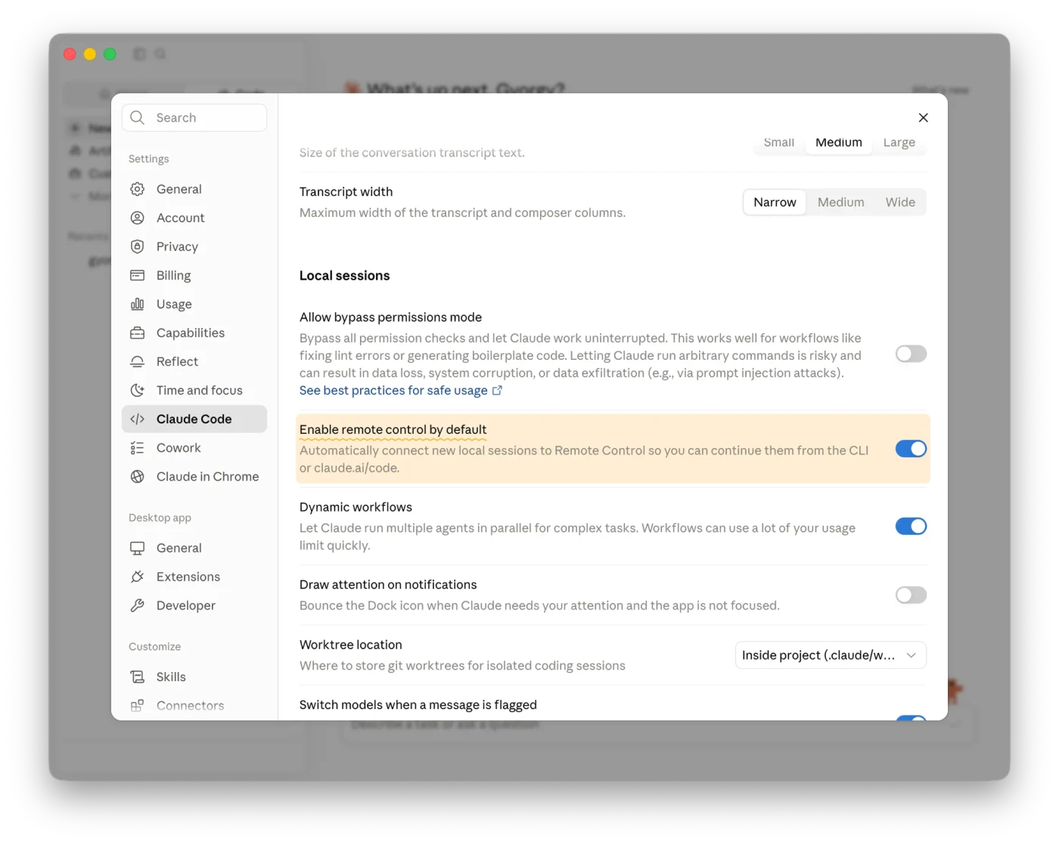Click the Account person icon
1059x845 pixels.
[137, 218]
